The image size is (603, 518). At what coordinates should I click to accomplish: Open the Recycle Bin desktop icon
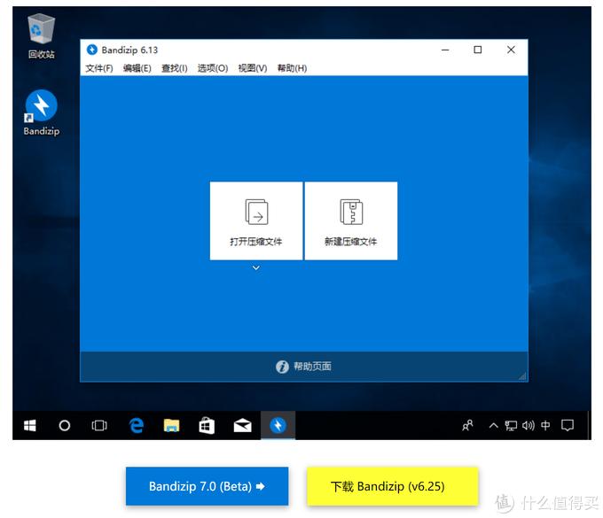(x=41, y=36)
